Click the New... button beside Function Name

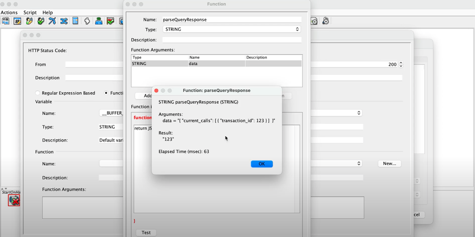point(389,163)
